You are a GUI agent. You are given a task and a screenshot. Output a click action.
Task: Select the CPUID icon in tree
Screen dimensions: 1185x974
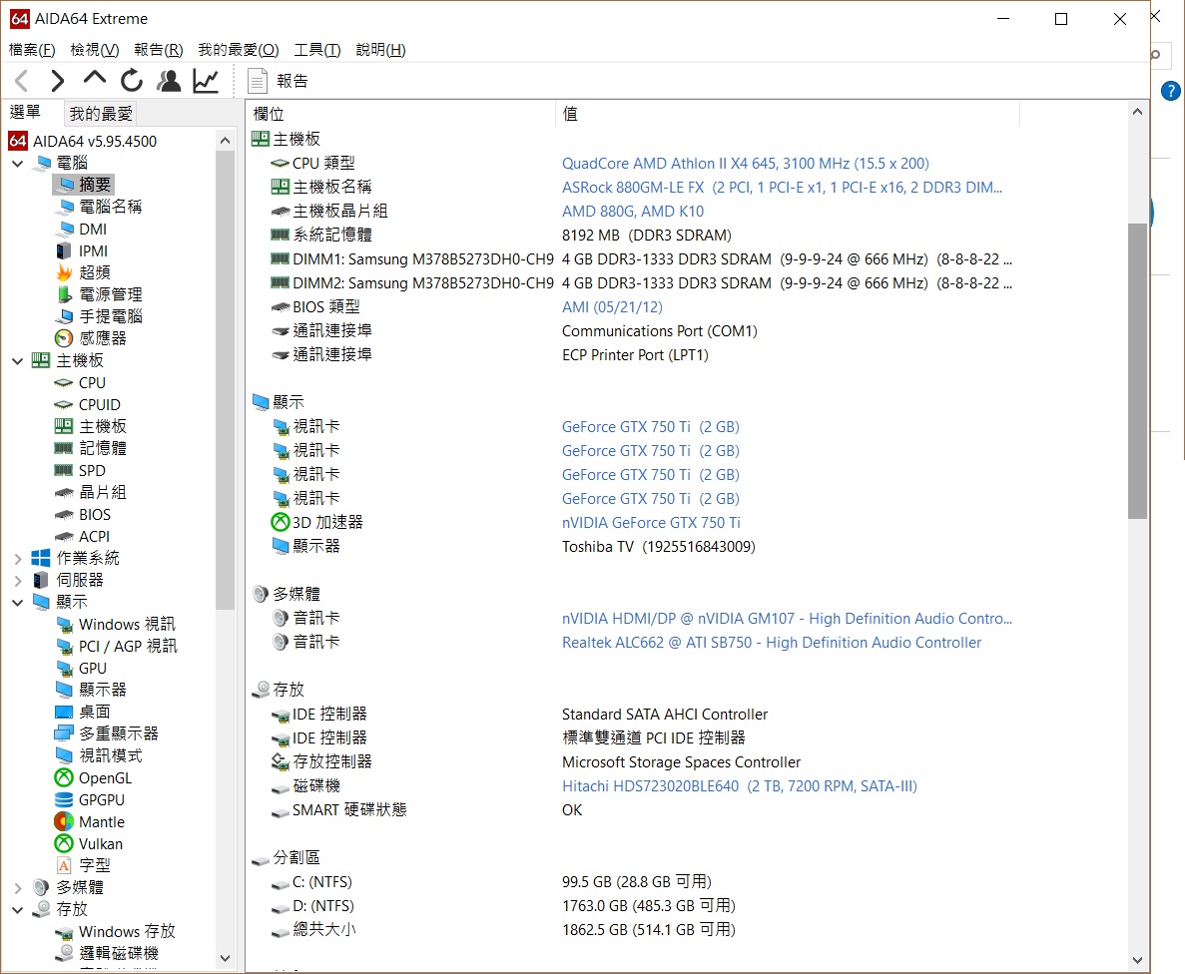[64, 405]
